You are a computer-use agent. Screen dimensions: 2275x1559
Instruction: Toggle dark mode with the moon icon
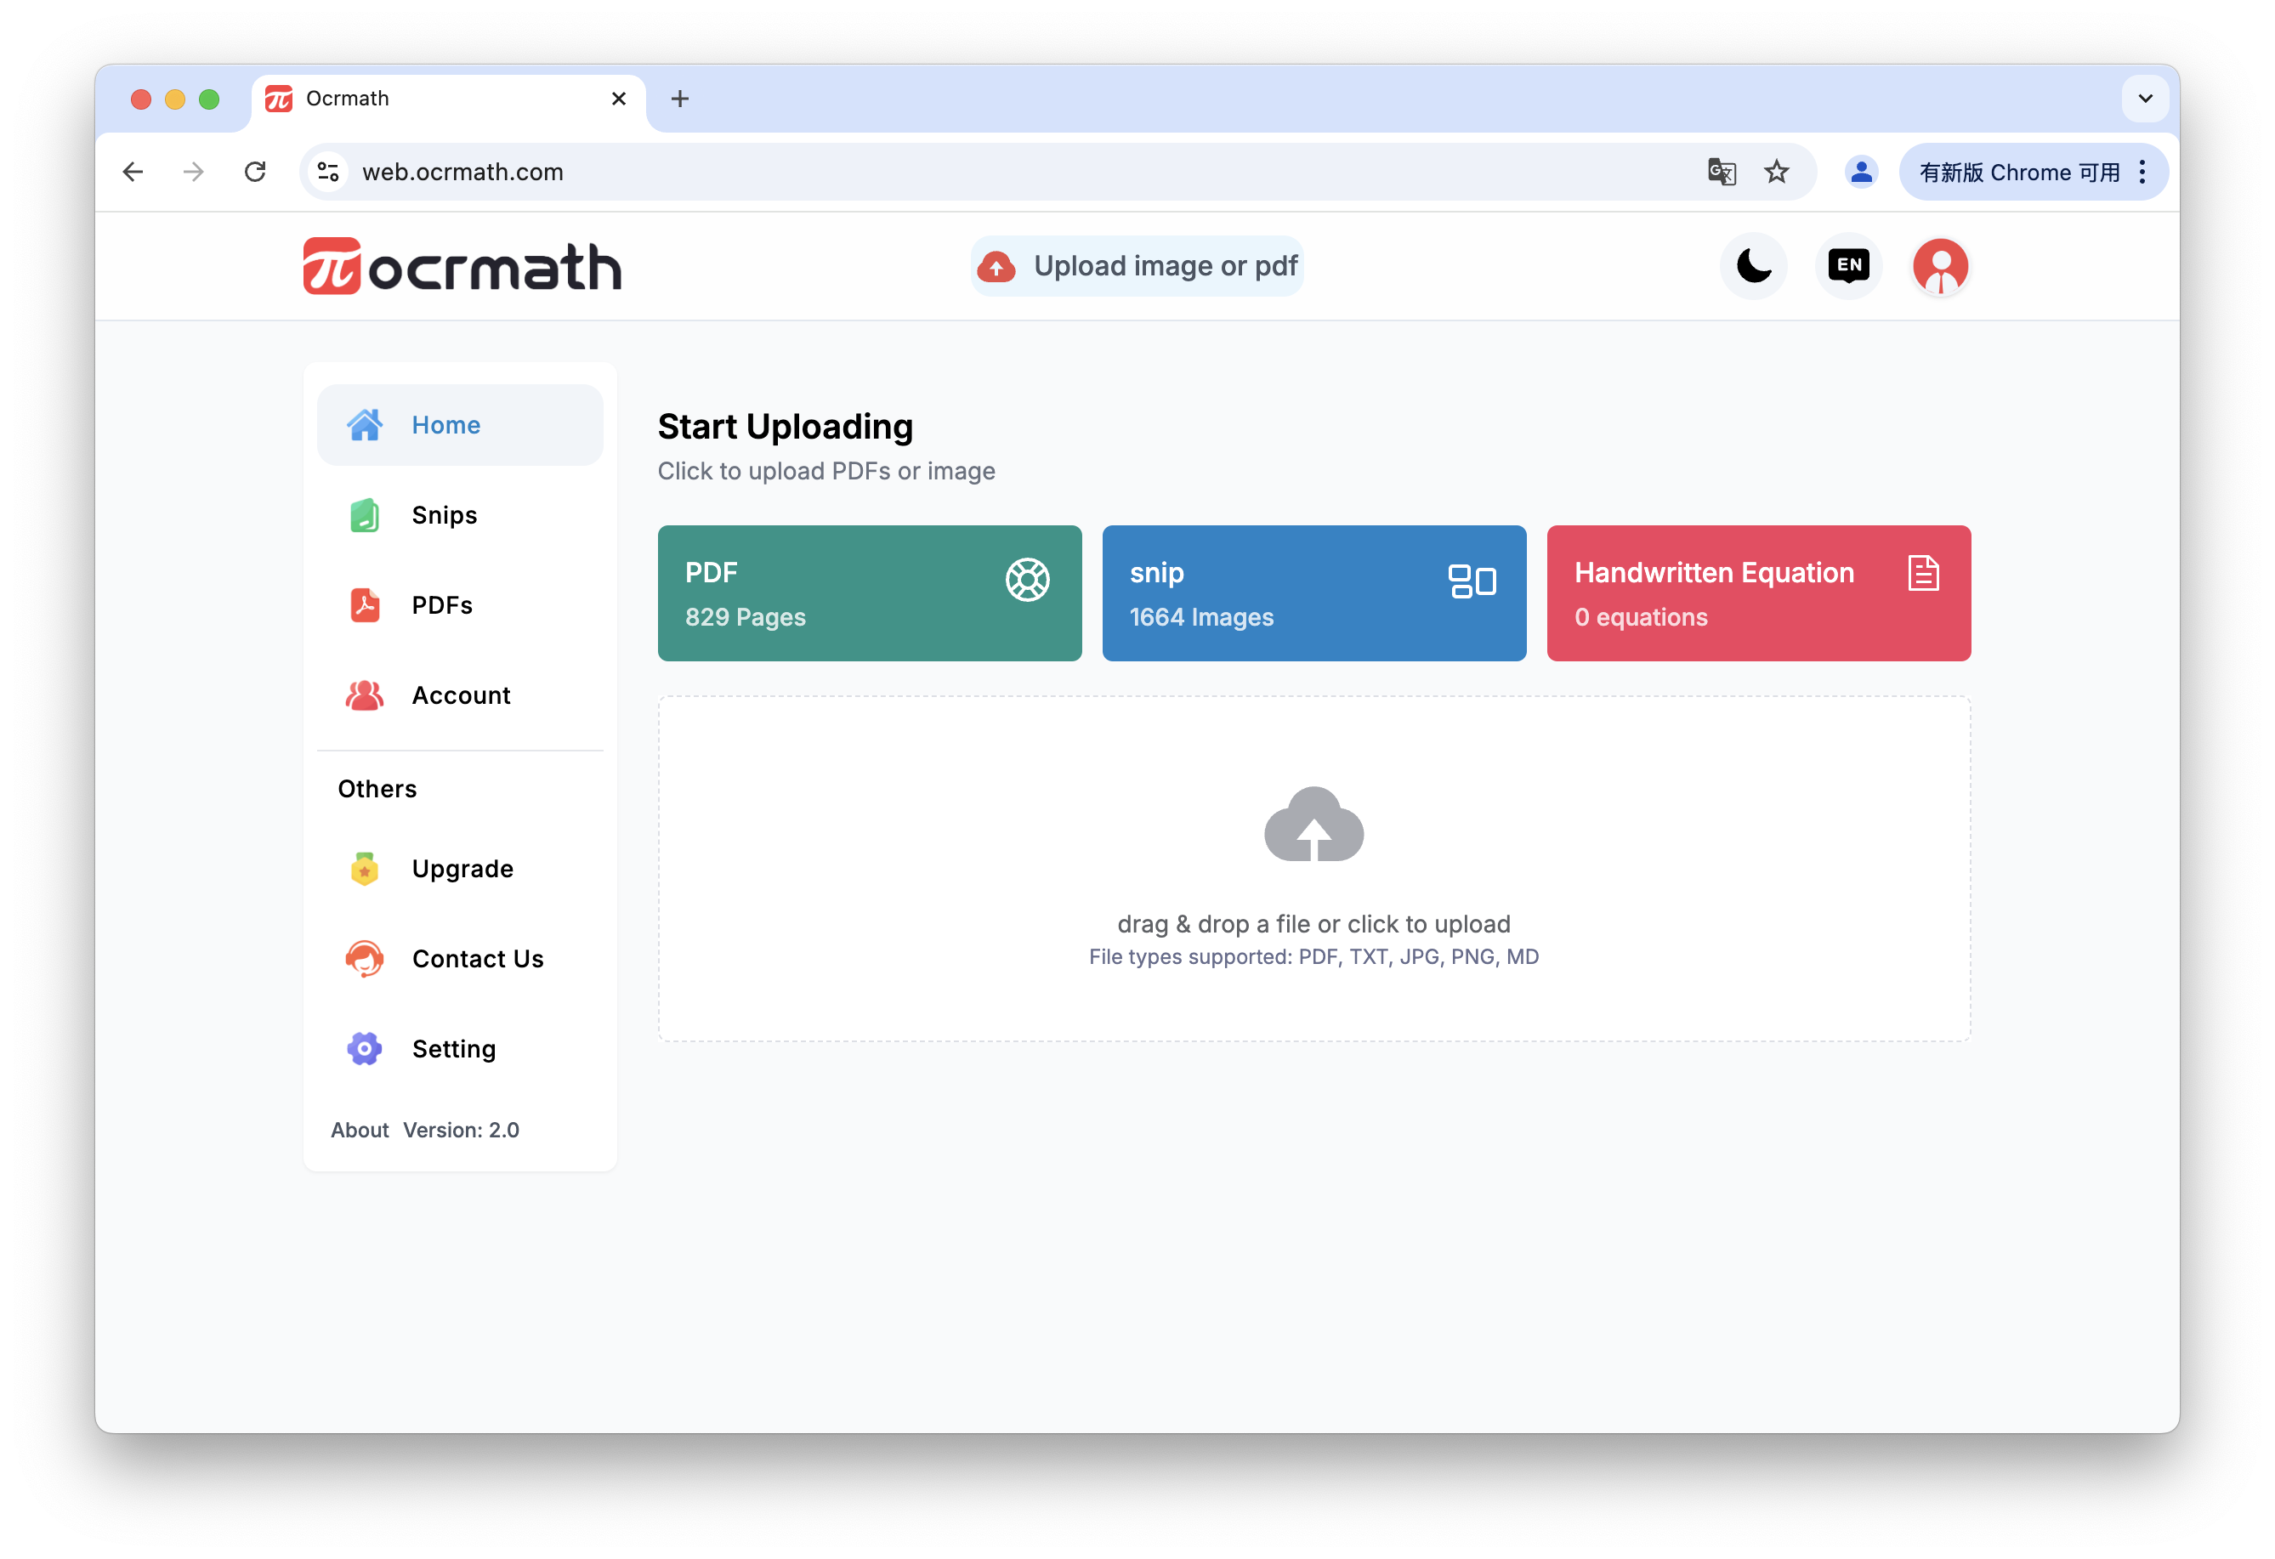pyautogui.click(x=1753, y=266)
